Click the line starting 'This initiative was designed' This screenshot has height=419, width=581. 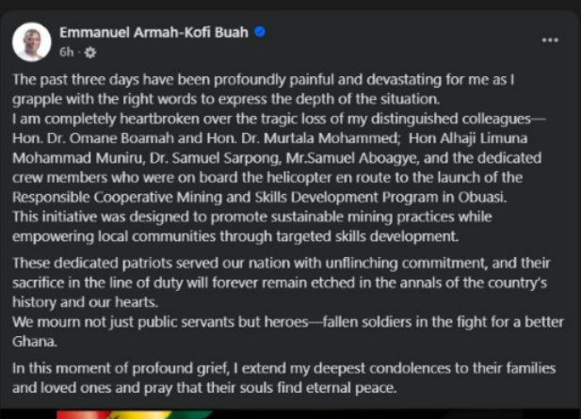pyautogui.click(x=252, y=217)
